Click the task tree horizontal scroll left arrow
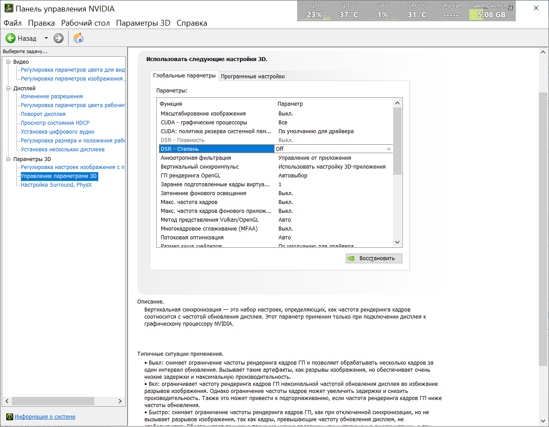549x427 pixels. tap(7, 401)
